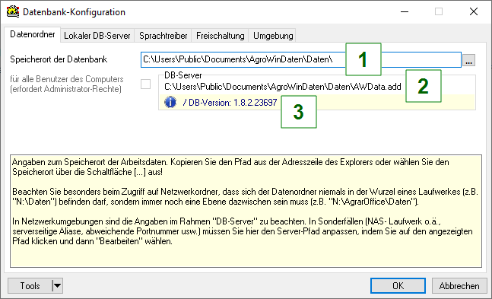Open the Sprachtreiber tab
492x299 pixels.
click(163, 36)
